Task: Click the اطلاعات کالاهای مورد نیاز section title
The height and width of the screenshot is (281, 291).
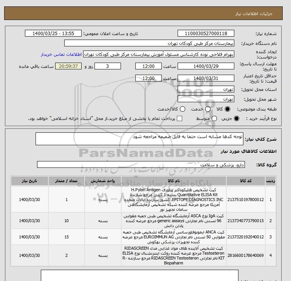Action: [x=249, y=151]
